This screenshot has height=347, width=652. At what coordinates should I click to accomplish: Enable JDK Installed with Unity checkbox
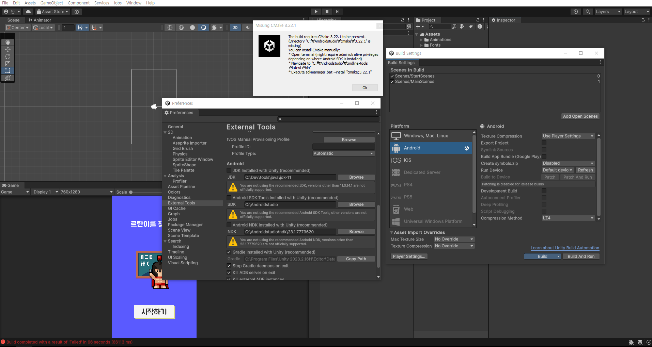(x=229, y=170)
